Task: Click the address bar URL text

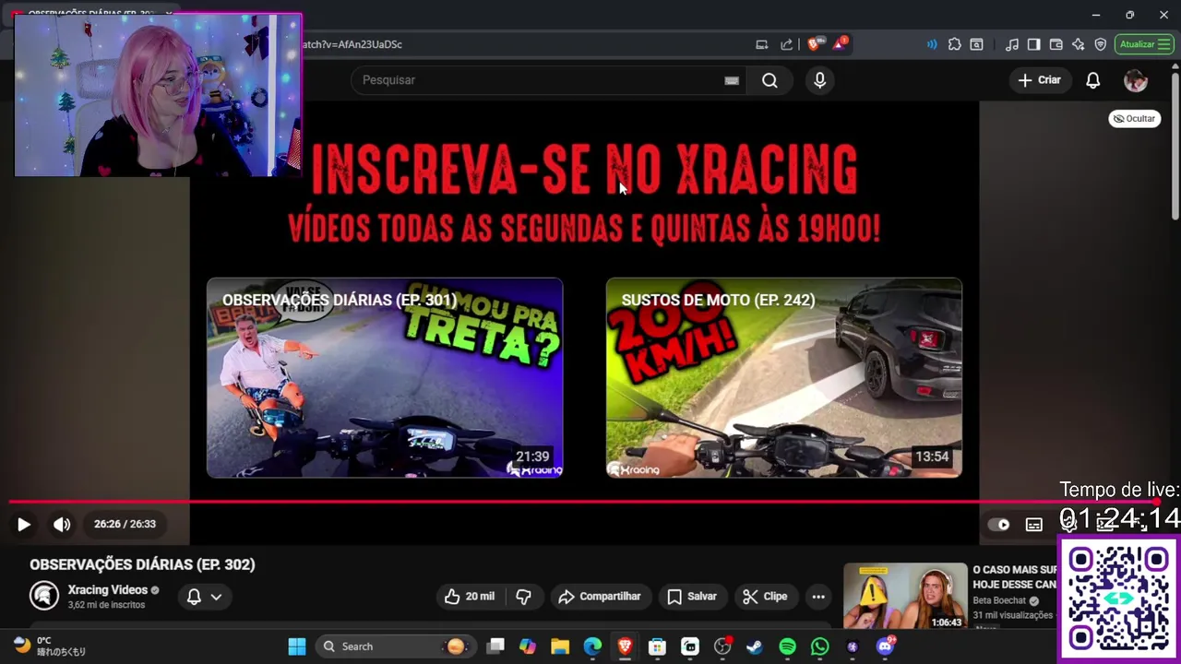Action: (352, 44)
